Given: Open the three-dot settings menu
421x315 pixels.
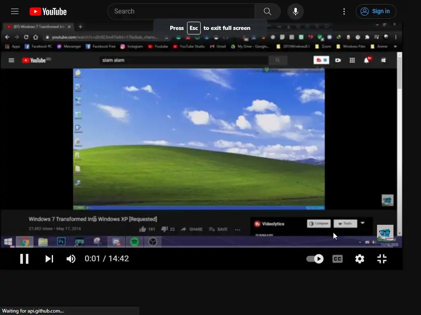Looking at the screenshot, I should (x=344, y=11).
